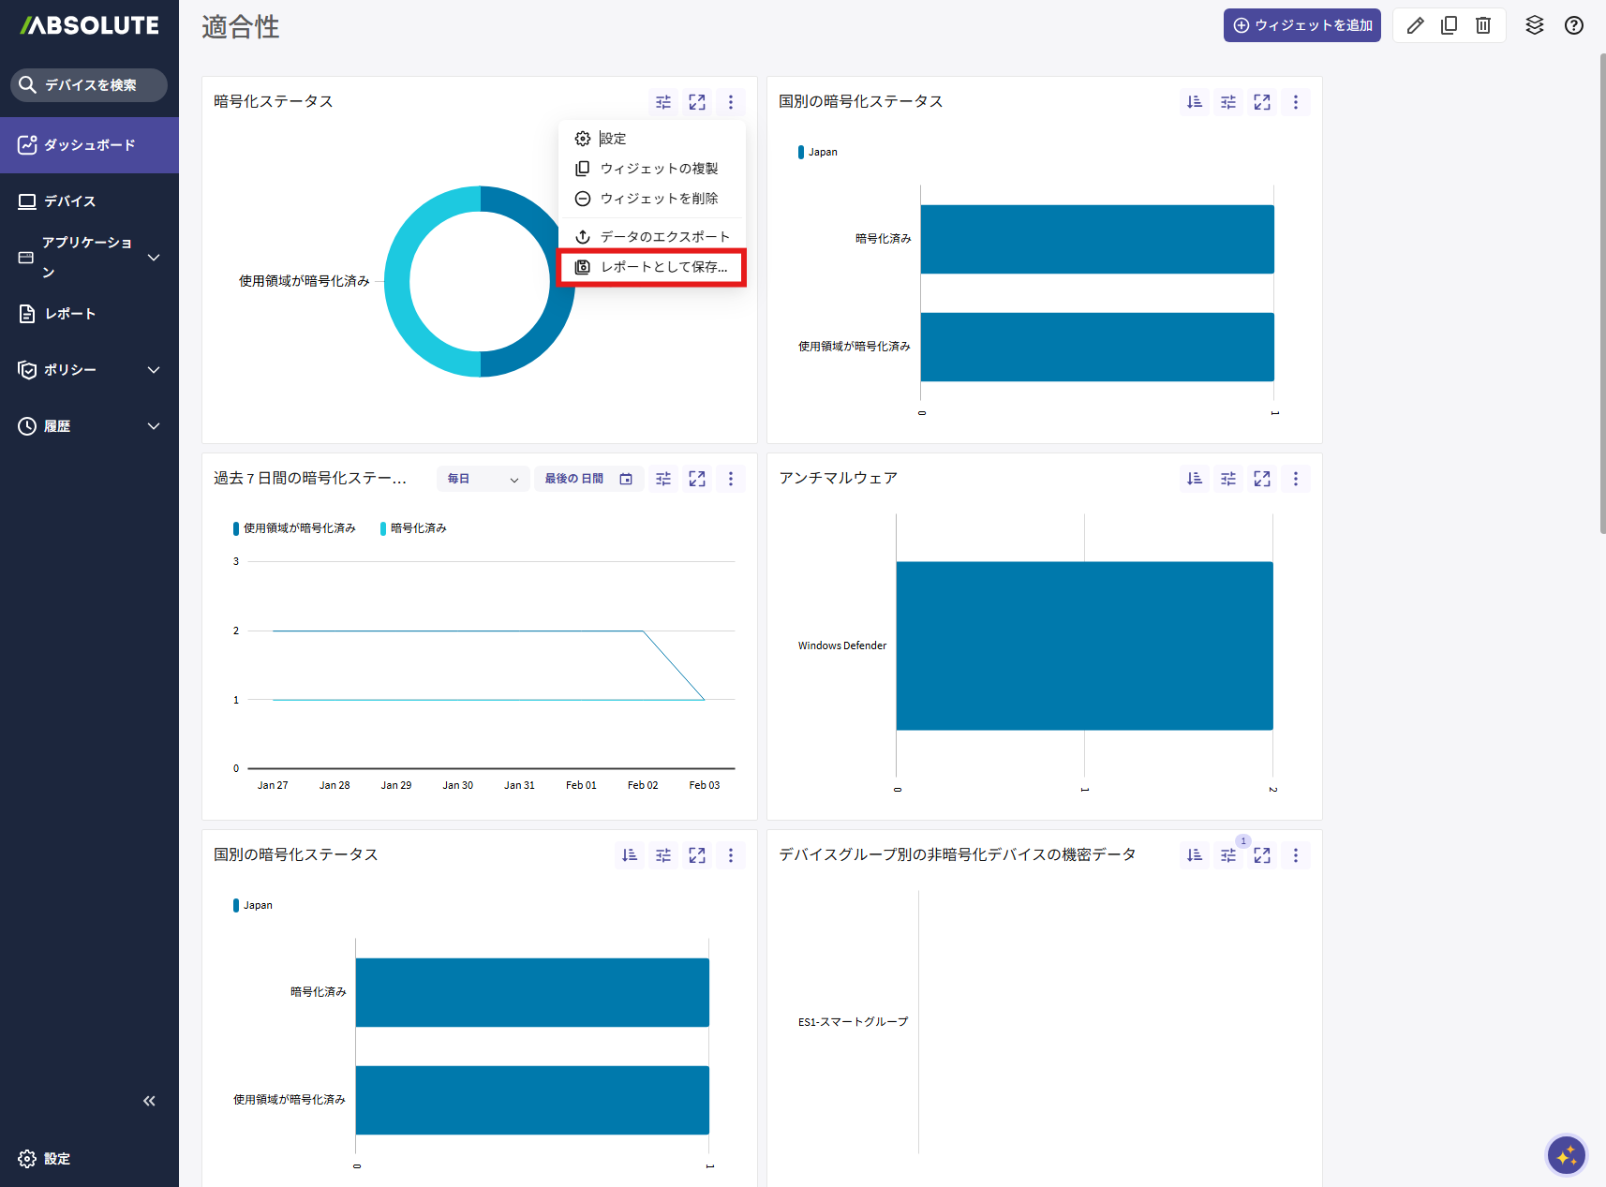1606x1187 pixels.
Task: Collapse the left sidebar navigation
Action: (149, 1101)
